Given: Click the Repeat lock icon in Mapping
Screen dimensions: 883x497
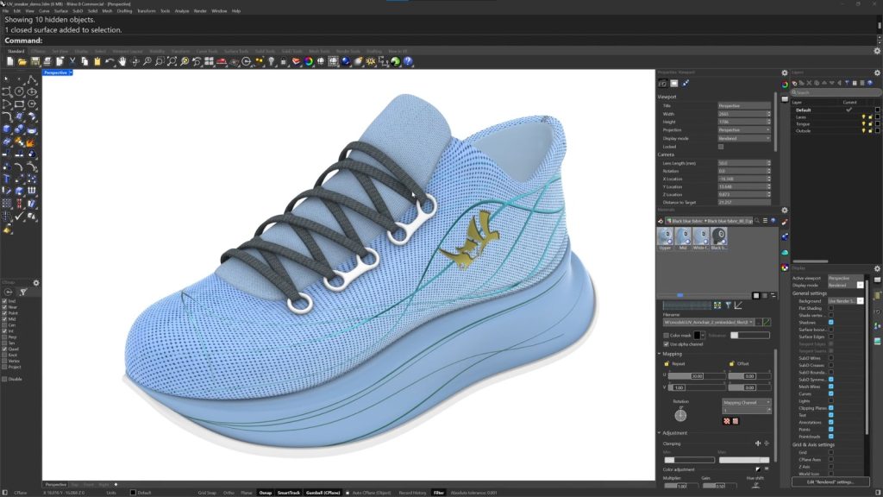Looking at the screenshot, I should click(667, 363).
